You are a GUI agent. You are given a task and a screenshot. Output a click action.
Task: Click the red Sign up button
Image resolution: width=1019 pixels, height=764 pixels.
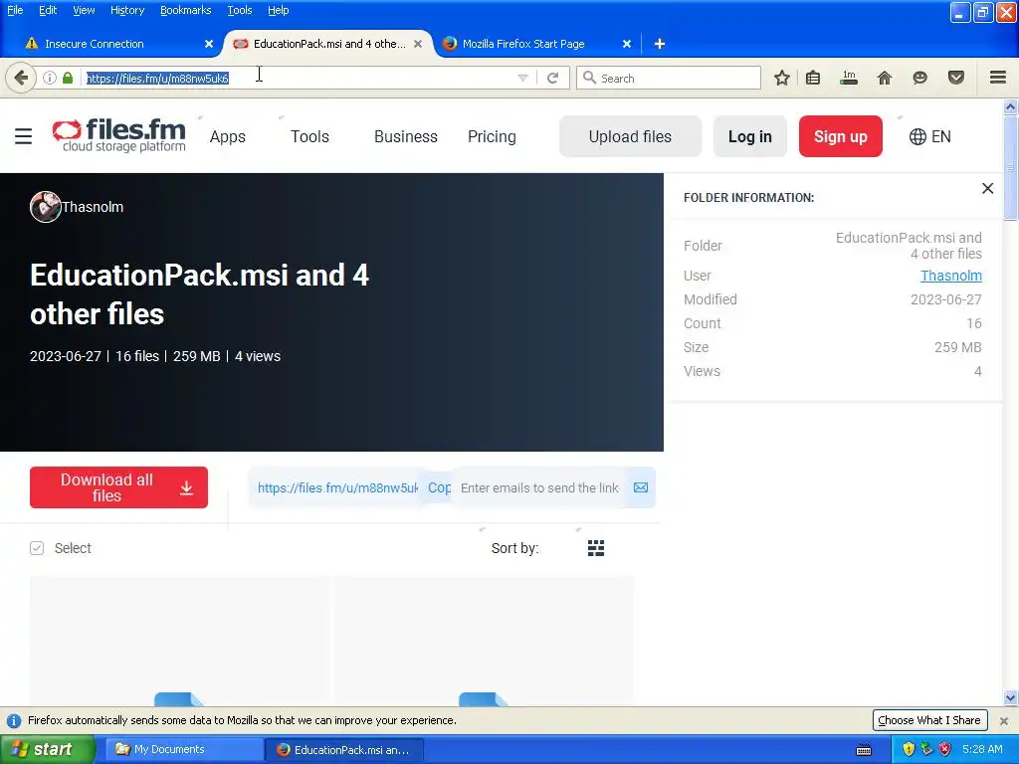click(x=840, y=136)
